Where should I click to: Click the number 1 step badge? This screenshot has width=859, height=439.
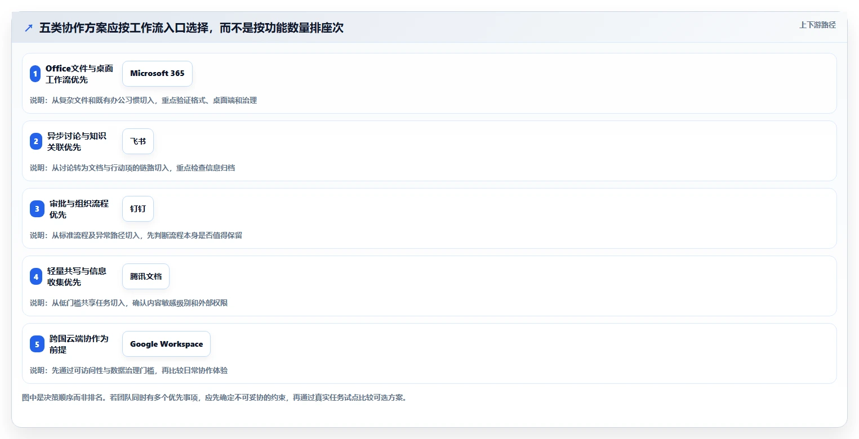[35, 74]
